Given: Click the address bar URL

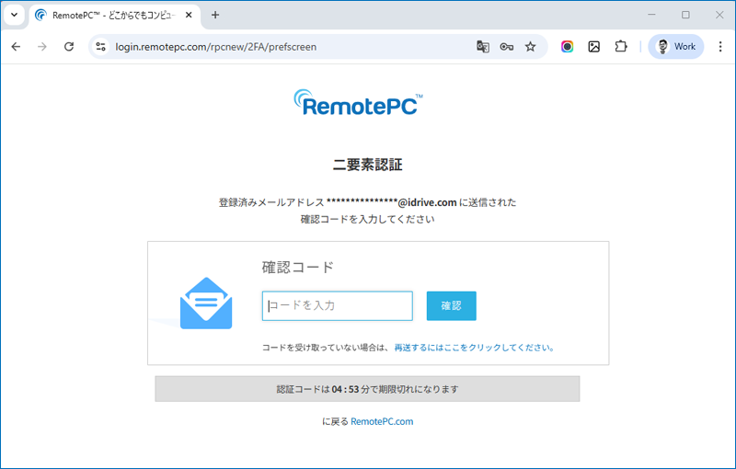Looking at the screenshot, I should (x=216, y=47).
